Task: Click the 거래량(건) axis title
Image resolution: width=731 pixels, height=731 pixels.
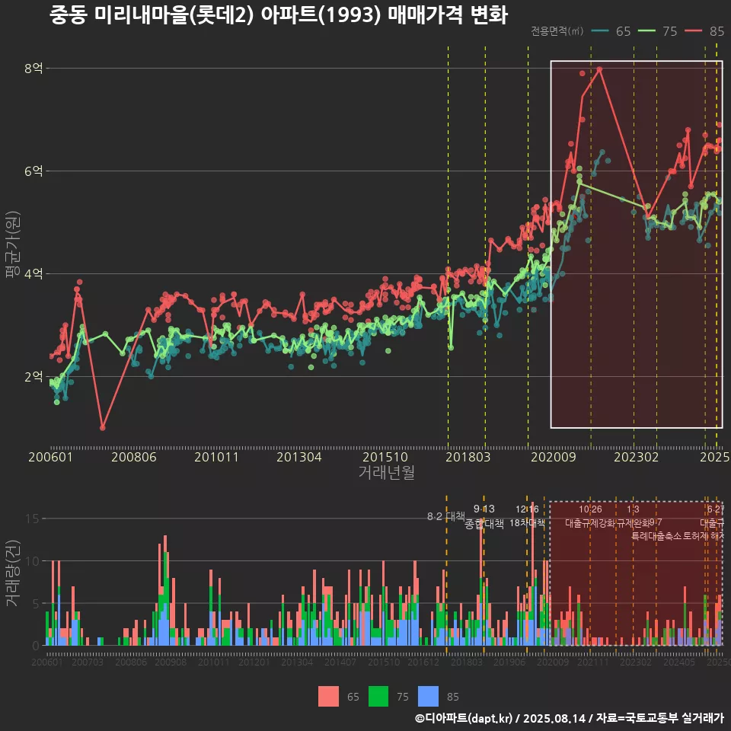Action: pos(13,573)
